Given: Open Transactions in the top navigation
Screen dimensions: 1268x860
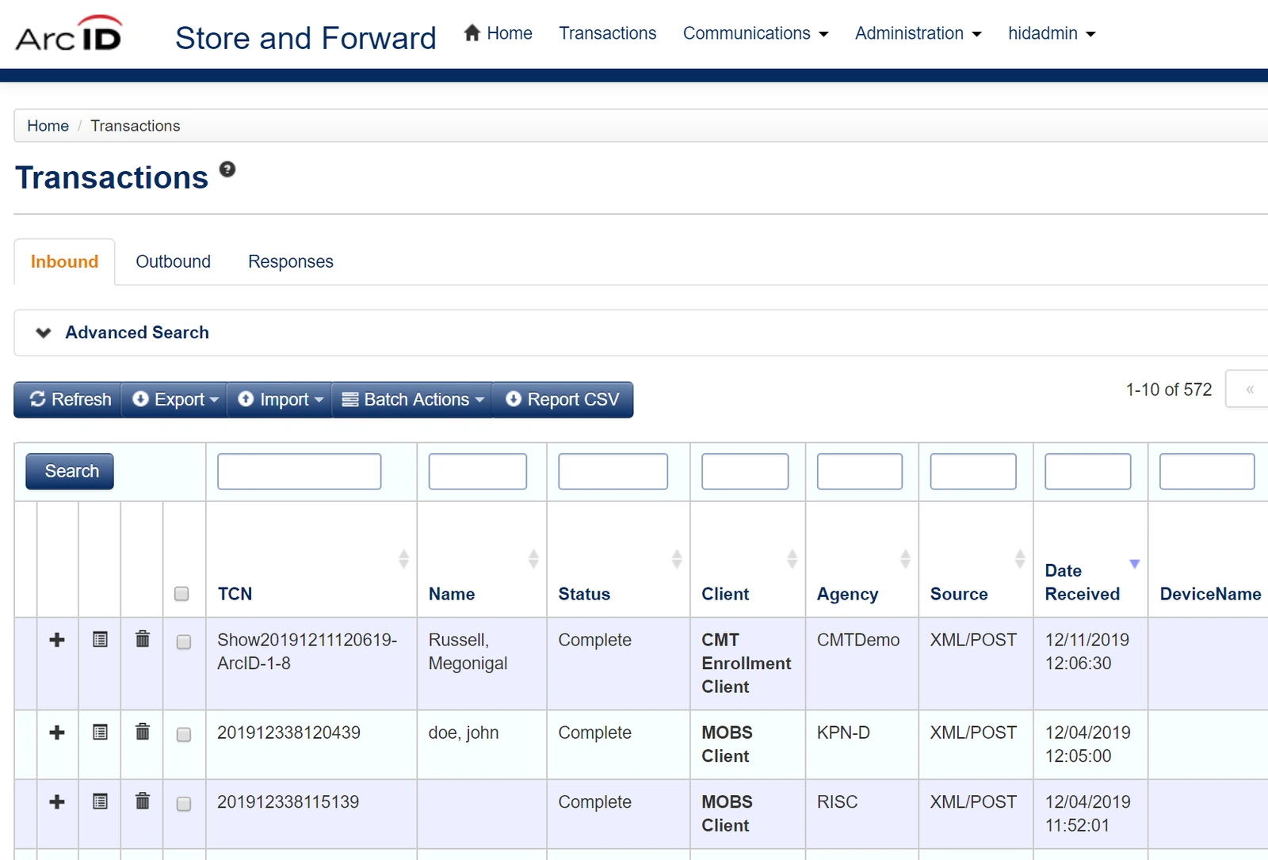Looking at the screenshot, I should tap(608, 33).
